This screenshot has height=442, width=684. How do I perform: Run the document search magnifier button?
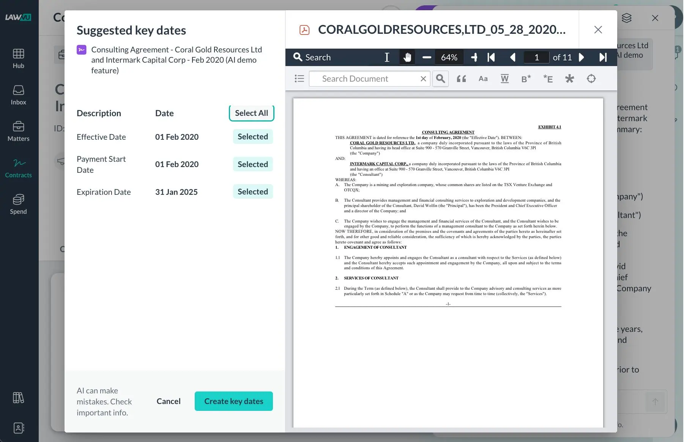pos(440,79)
